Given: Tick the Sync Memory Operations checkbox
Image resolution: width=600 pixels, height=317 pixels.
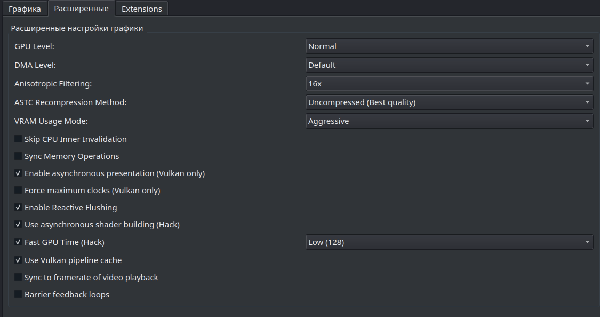Looking at the screenshot, I should (x=19, y=156).
